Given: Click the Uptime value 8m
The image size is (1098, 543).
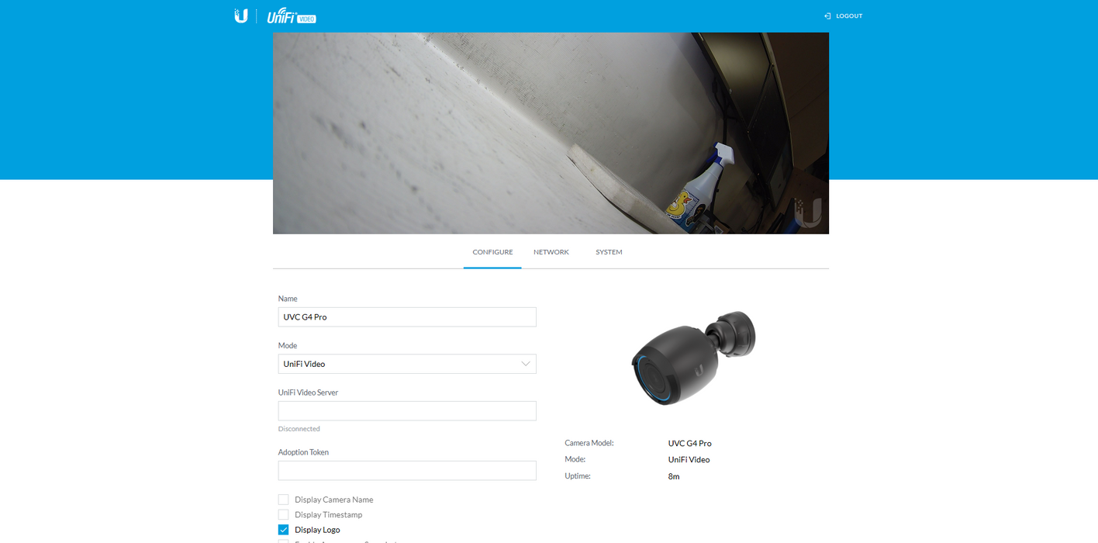Looking at the screenshot, I should click(674, 476).
